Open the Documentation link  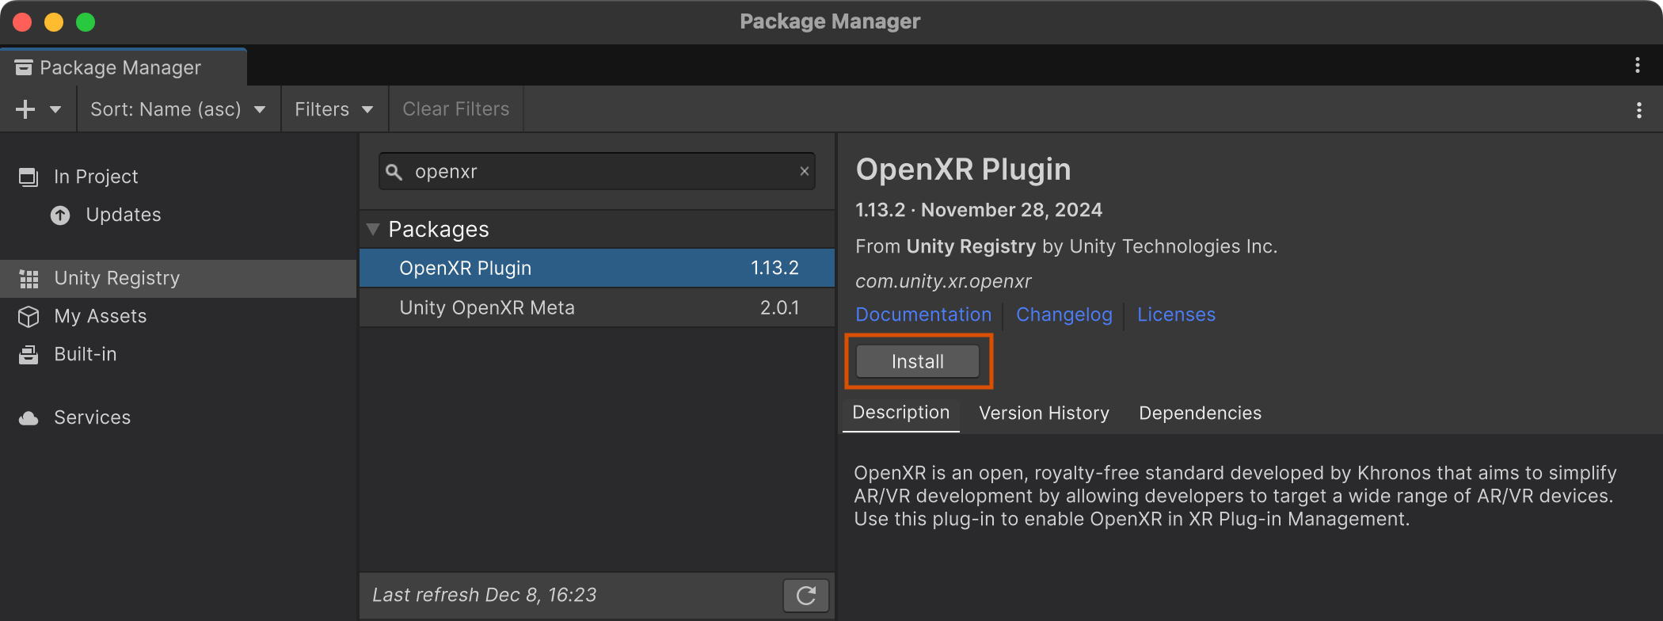pyautogui.click(x=923, y=314)
